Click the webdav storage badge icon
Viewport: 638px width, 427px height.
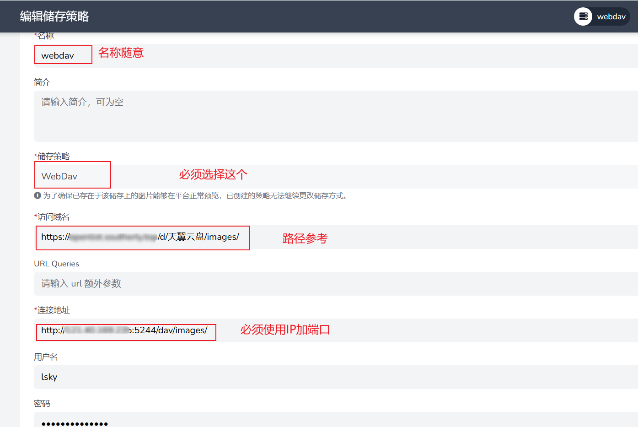583,16
